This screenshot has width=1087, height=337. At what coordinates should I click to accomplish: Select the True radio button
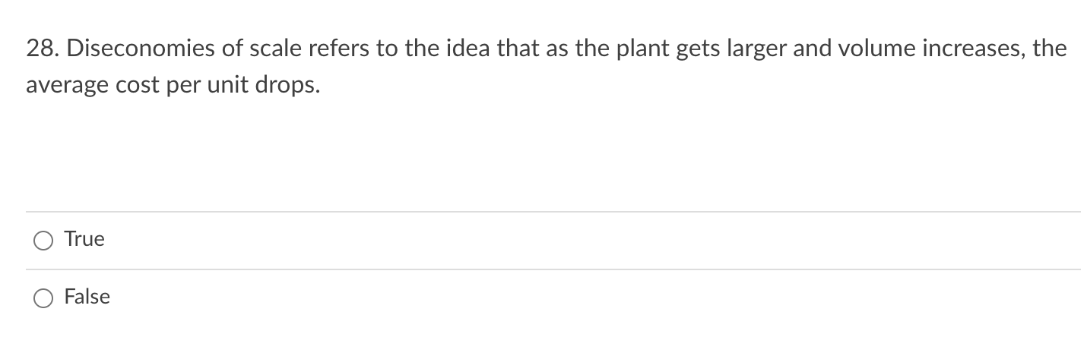coord(43,241)
